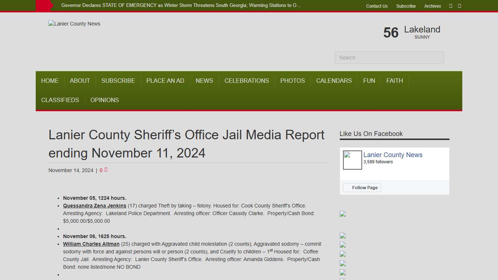This screenshot has height=280, width=498.
Task: Open the William Charles Altman name link
Action: (91, 244)
